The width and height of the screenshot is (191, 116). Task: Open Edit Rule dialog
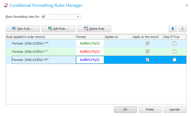click(58, 29)
